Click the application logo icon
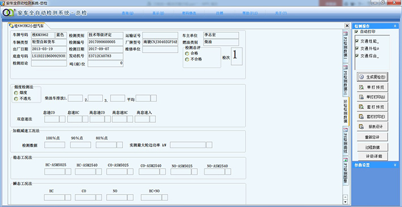 (x=9, y=13)
